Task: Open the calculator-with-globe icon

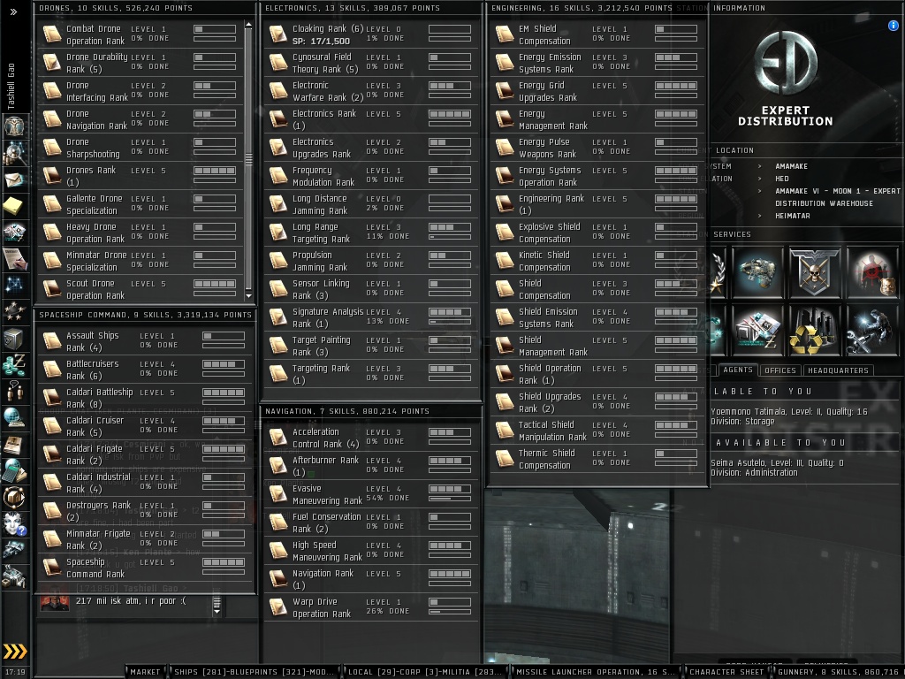Action: (14, 471)
